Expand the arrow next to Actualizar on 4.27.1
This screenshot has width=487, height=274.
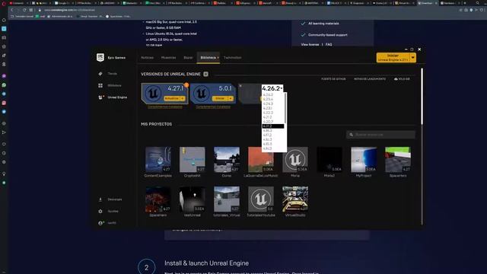point(183,98)
